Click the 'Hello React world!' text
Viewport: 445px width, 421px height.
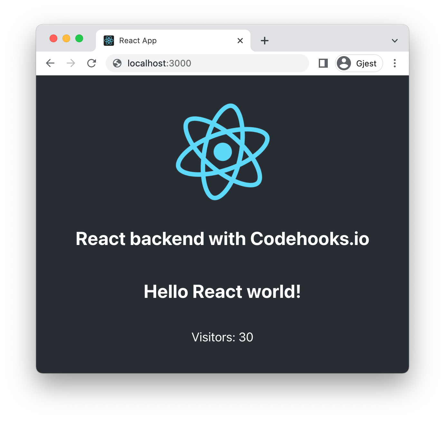(x=222, y=292)
